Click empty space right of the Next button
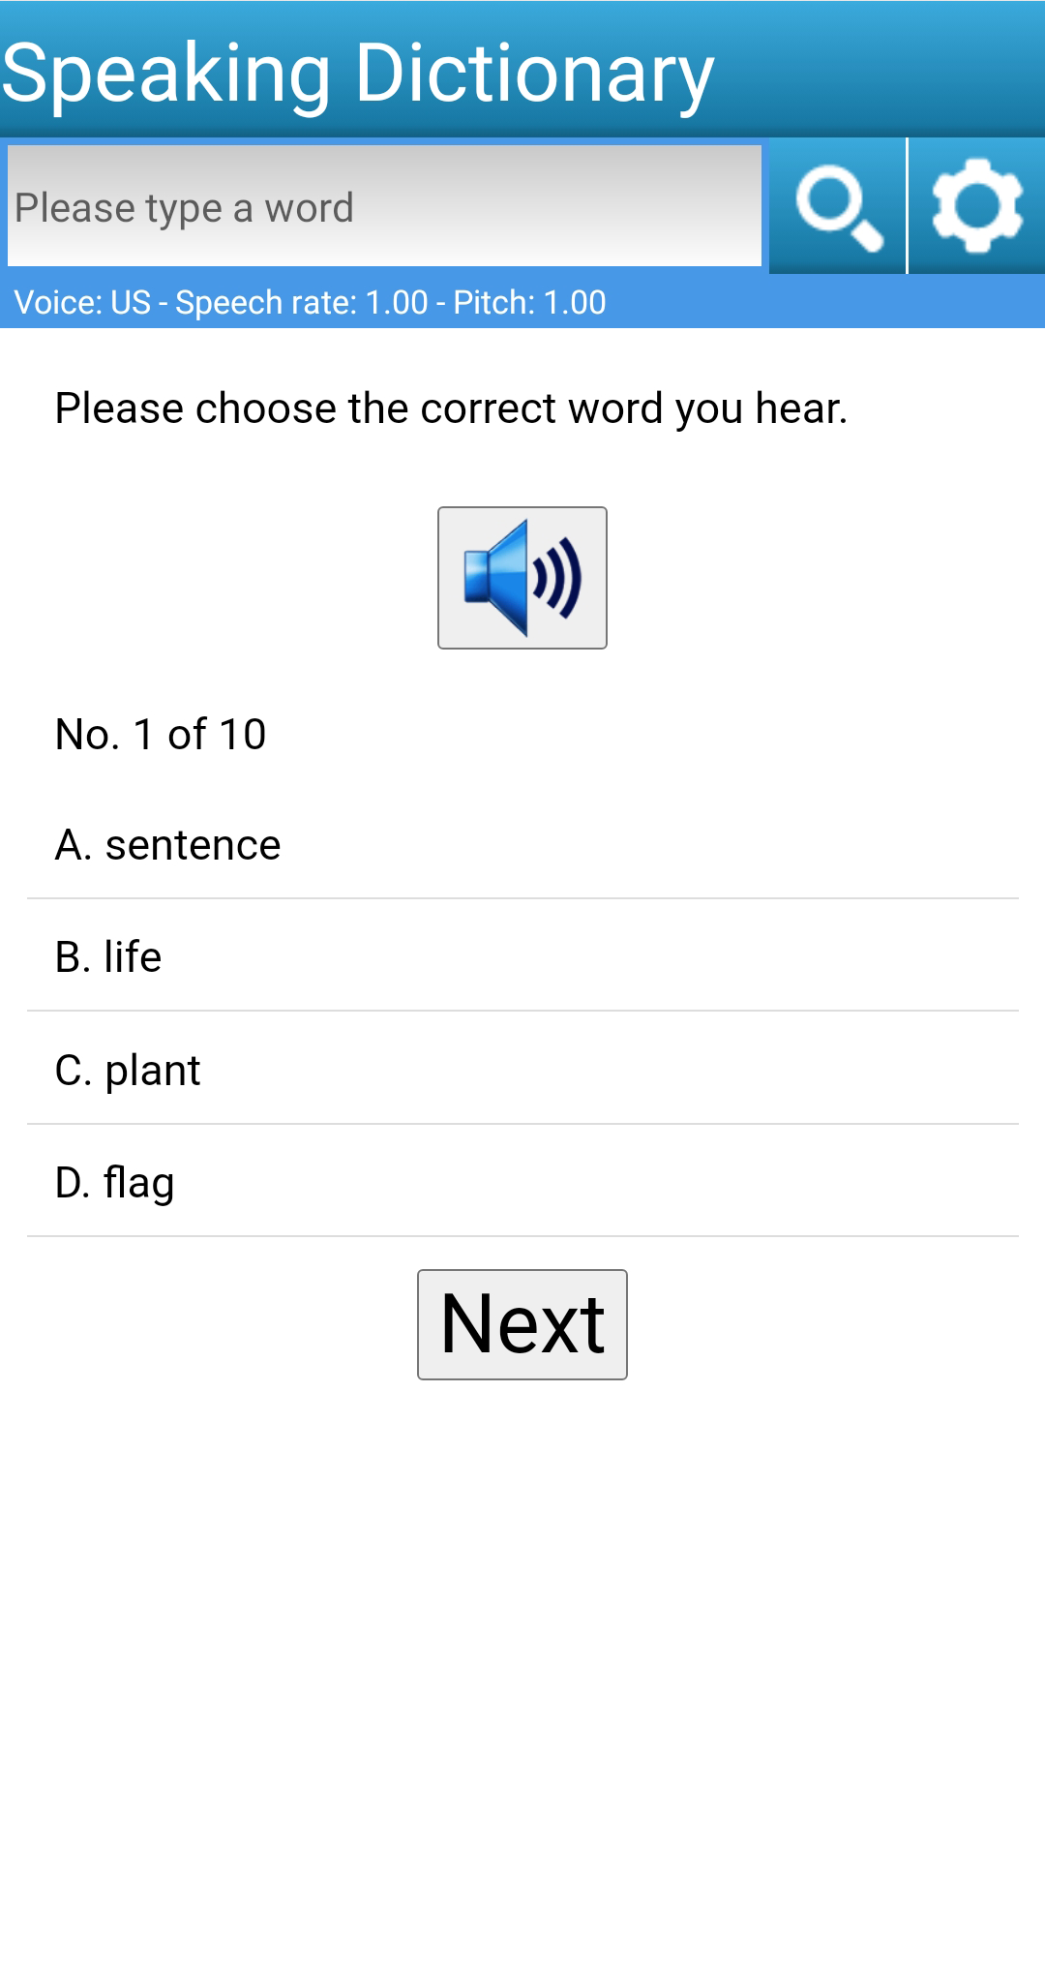This screenshot has height=1967, width=1045. (832, 1324)
